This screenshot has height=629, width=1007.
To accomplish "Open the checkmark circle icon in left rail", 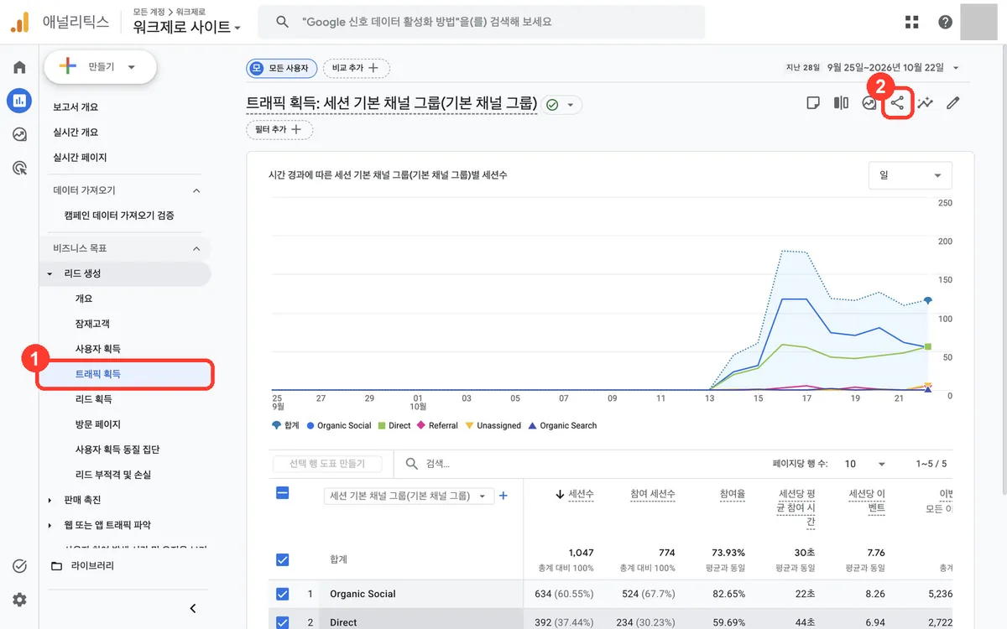I will click(x=19, y=566).
